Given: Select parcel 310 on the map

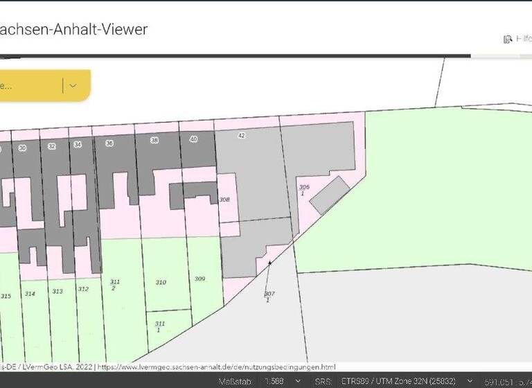Looking at the screenshot, I should [161, 283].
